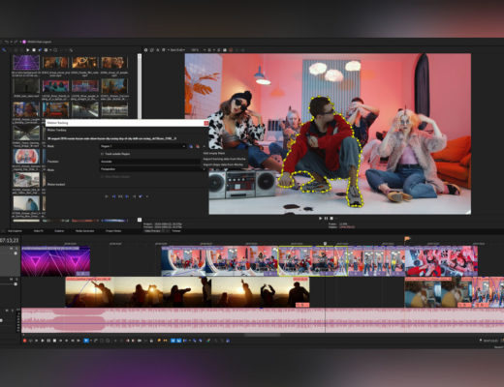The width and height of the screenshot is (504, 387).
Task: Switch to the Project Notes tab
Action: (x=113, y=231)
